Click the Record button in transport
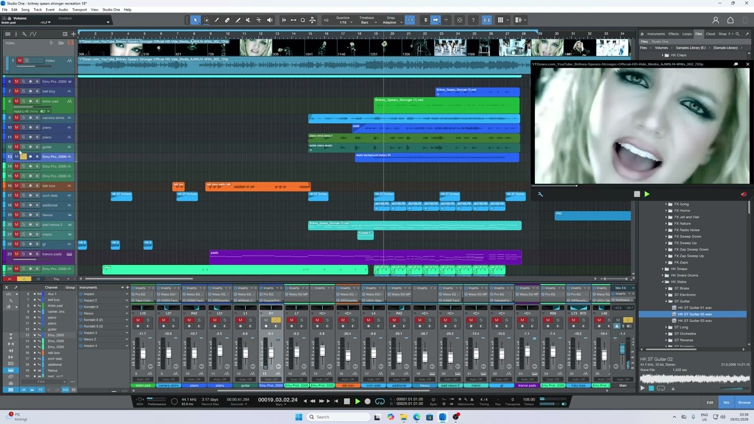Screen dimensions: 754x424 pos(368,401)
